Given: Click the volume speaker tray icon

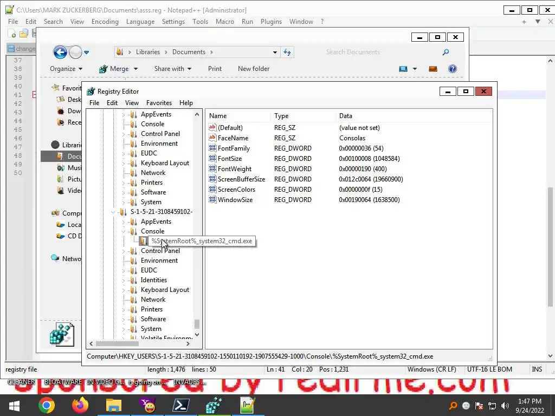Looking at the screenshot, I should (x=505, y=406).
